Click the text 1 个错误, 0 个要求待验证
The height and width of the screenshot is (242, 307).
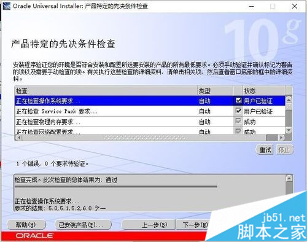click(x=52, y=163)
